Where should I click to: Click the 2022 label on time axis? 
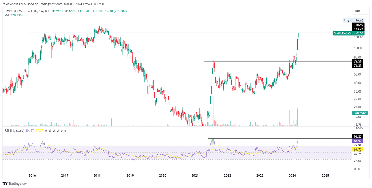[x=228, y=175]
